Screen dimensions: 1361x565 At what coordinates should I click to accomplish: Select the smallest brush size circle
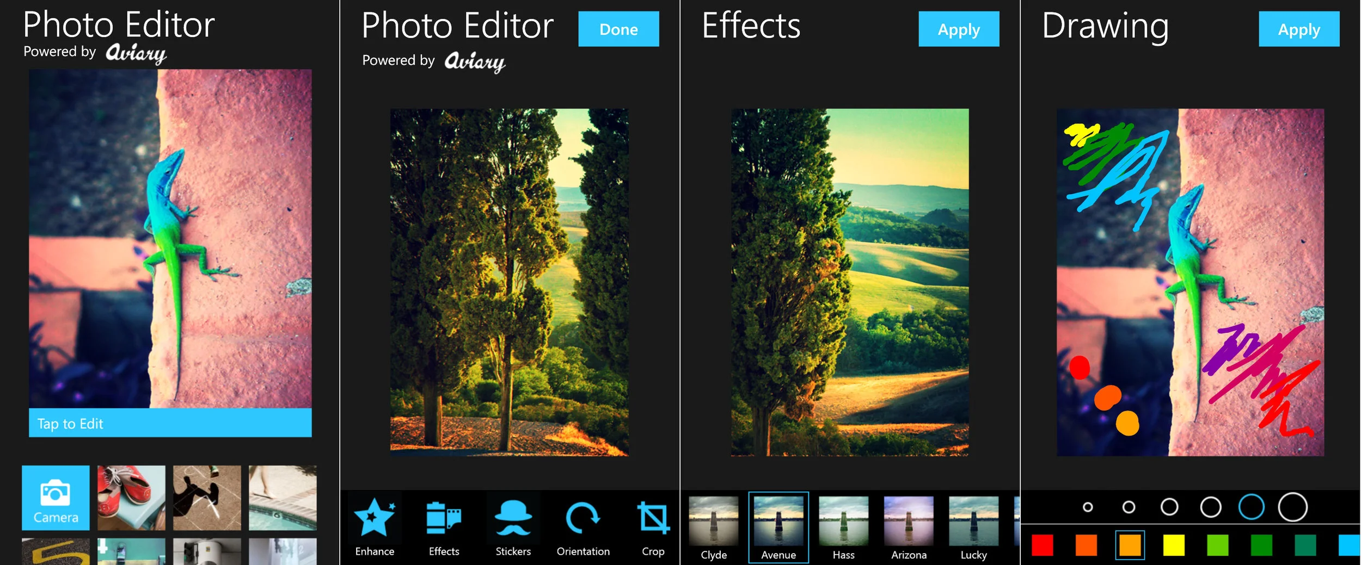(1088, 507)
